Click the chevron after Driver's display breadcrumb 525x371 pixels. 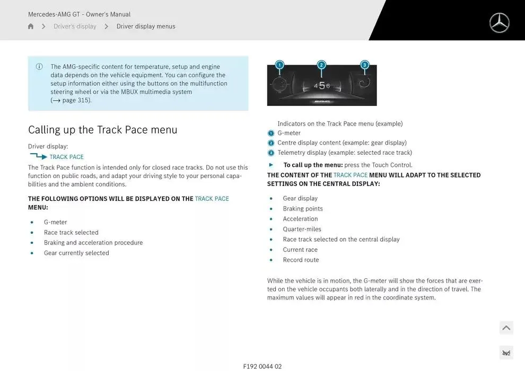106,26
